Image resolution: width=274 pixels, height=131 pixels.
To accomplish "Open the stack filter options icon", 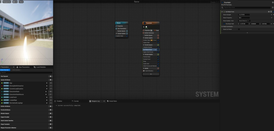I will tap(272, 7).
